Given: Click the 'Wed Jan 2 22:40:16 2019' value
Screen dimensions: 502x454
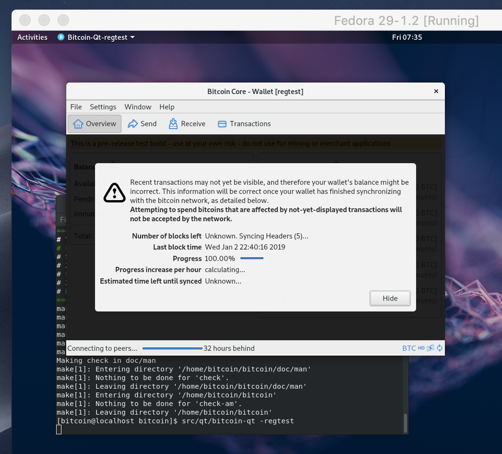Looking at the screenshot, I should point(245,247).
